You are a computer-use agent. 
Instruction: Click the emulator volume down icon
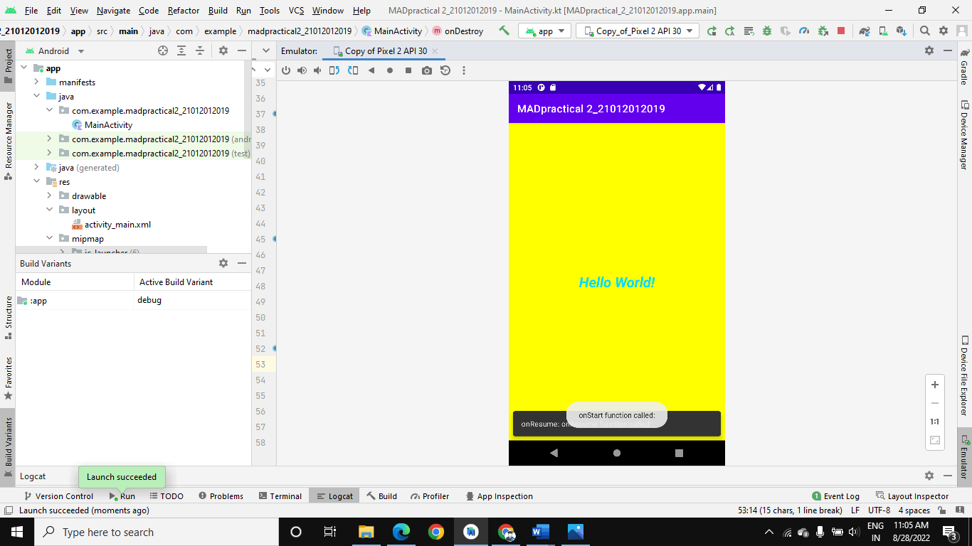pos(317,70)
